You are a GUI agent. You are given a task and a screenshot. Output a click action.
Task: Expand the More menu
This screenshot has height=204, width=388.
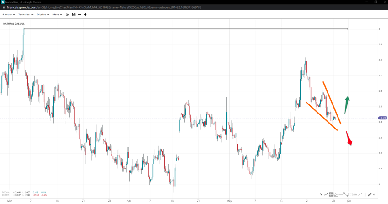pos(57,15)
